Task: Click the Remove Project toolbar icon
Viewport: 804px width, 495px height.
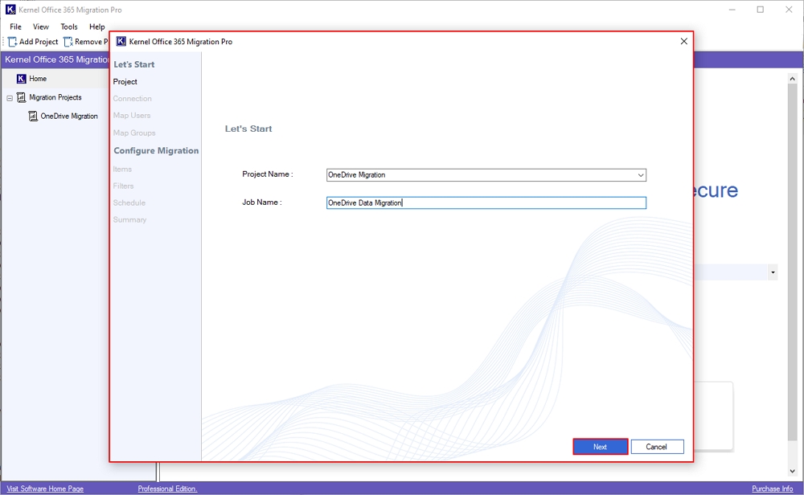Action: click(x=68, y=42)
